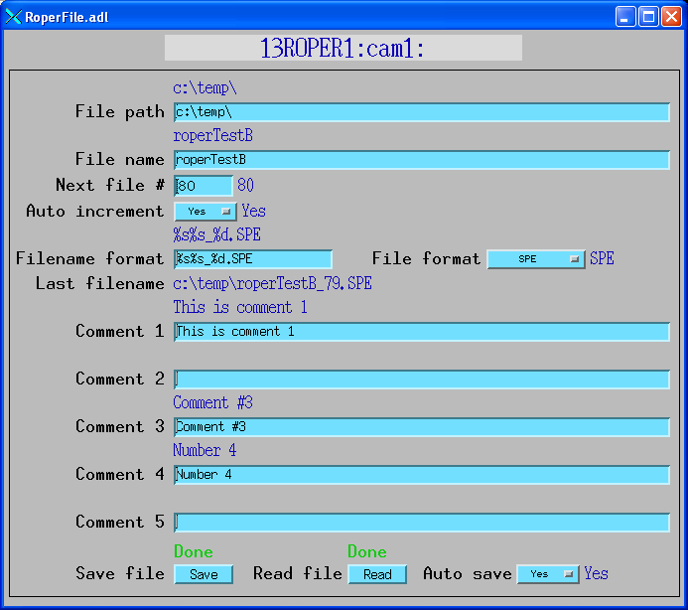This screenshot has width=688, height=610.
Task: Edit the Comment 1 text field
Action: (421, 332)
